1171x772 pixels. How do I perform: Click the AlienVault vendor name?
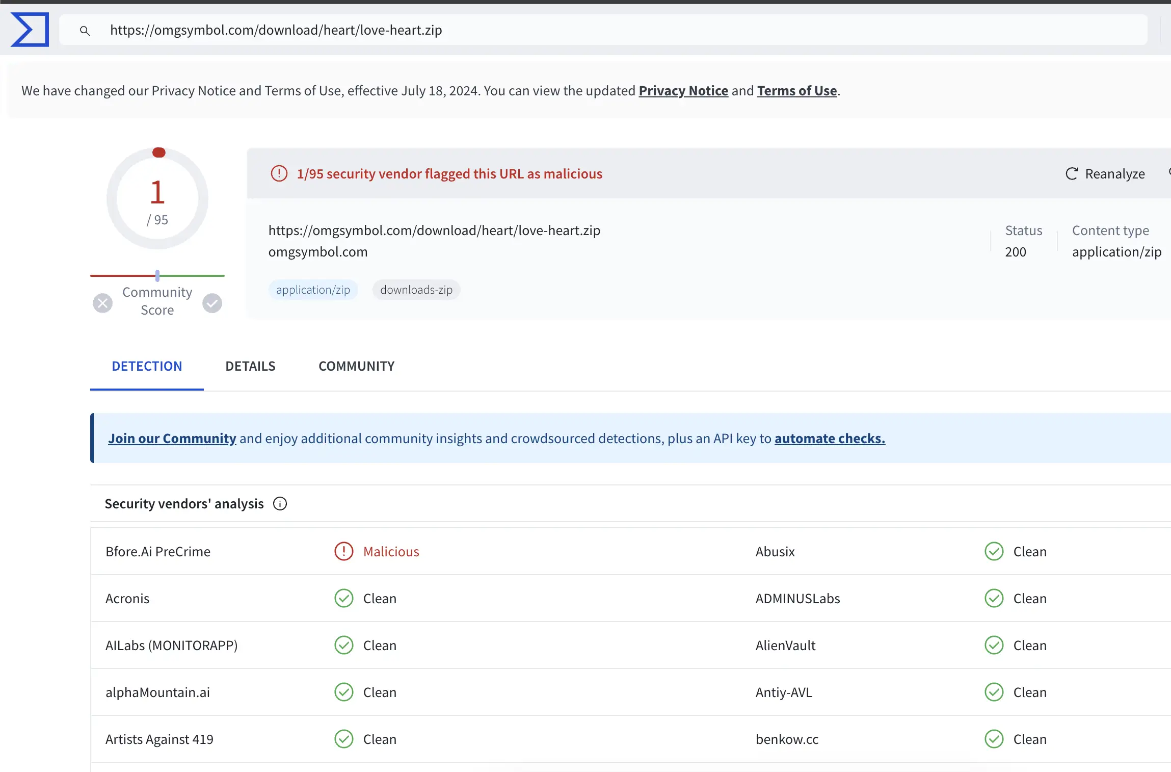[786, 646]
